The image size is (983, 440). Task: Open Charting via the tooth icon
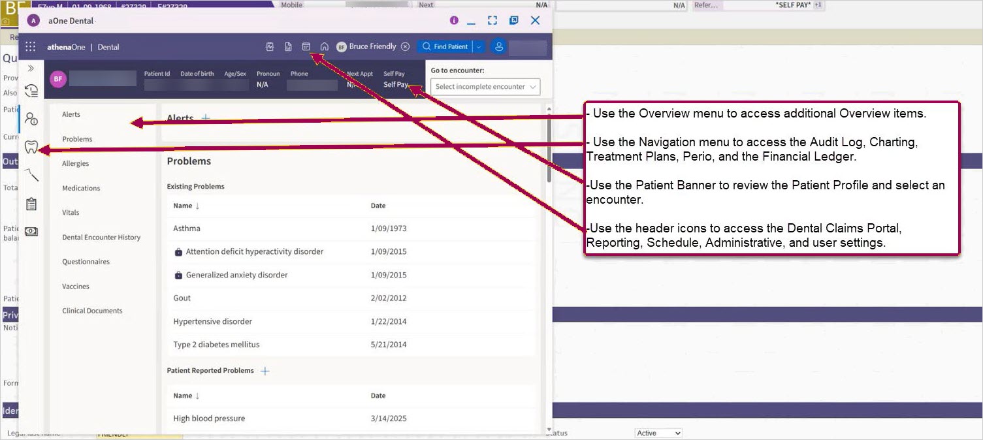(31, 147)
